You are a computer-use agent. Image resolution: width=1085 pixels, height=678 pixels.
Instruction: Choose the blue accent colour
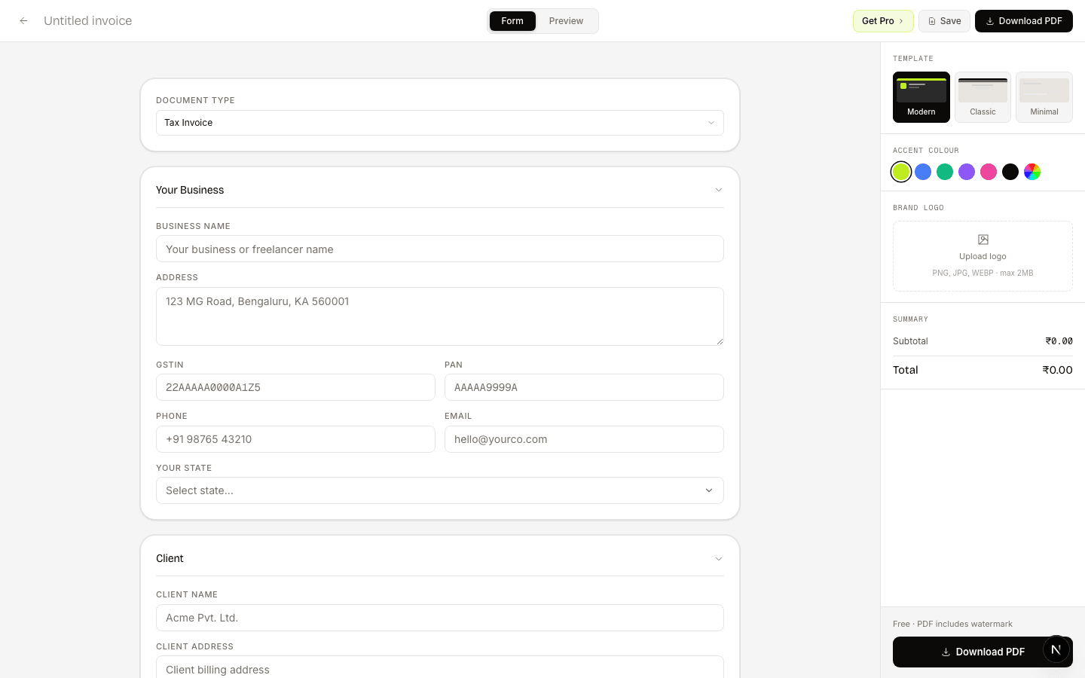(x=923, y=172)
